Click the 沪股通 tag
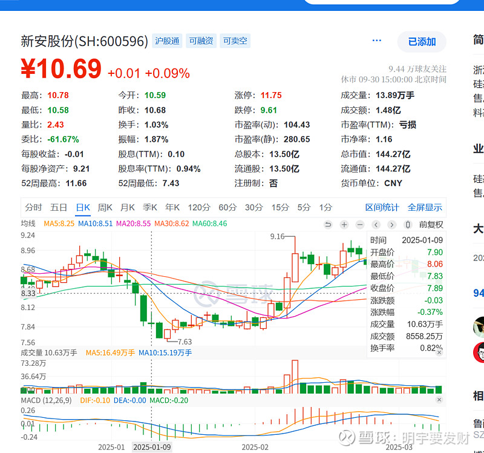484x453 pixels. pos(167,41)
